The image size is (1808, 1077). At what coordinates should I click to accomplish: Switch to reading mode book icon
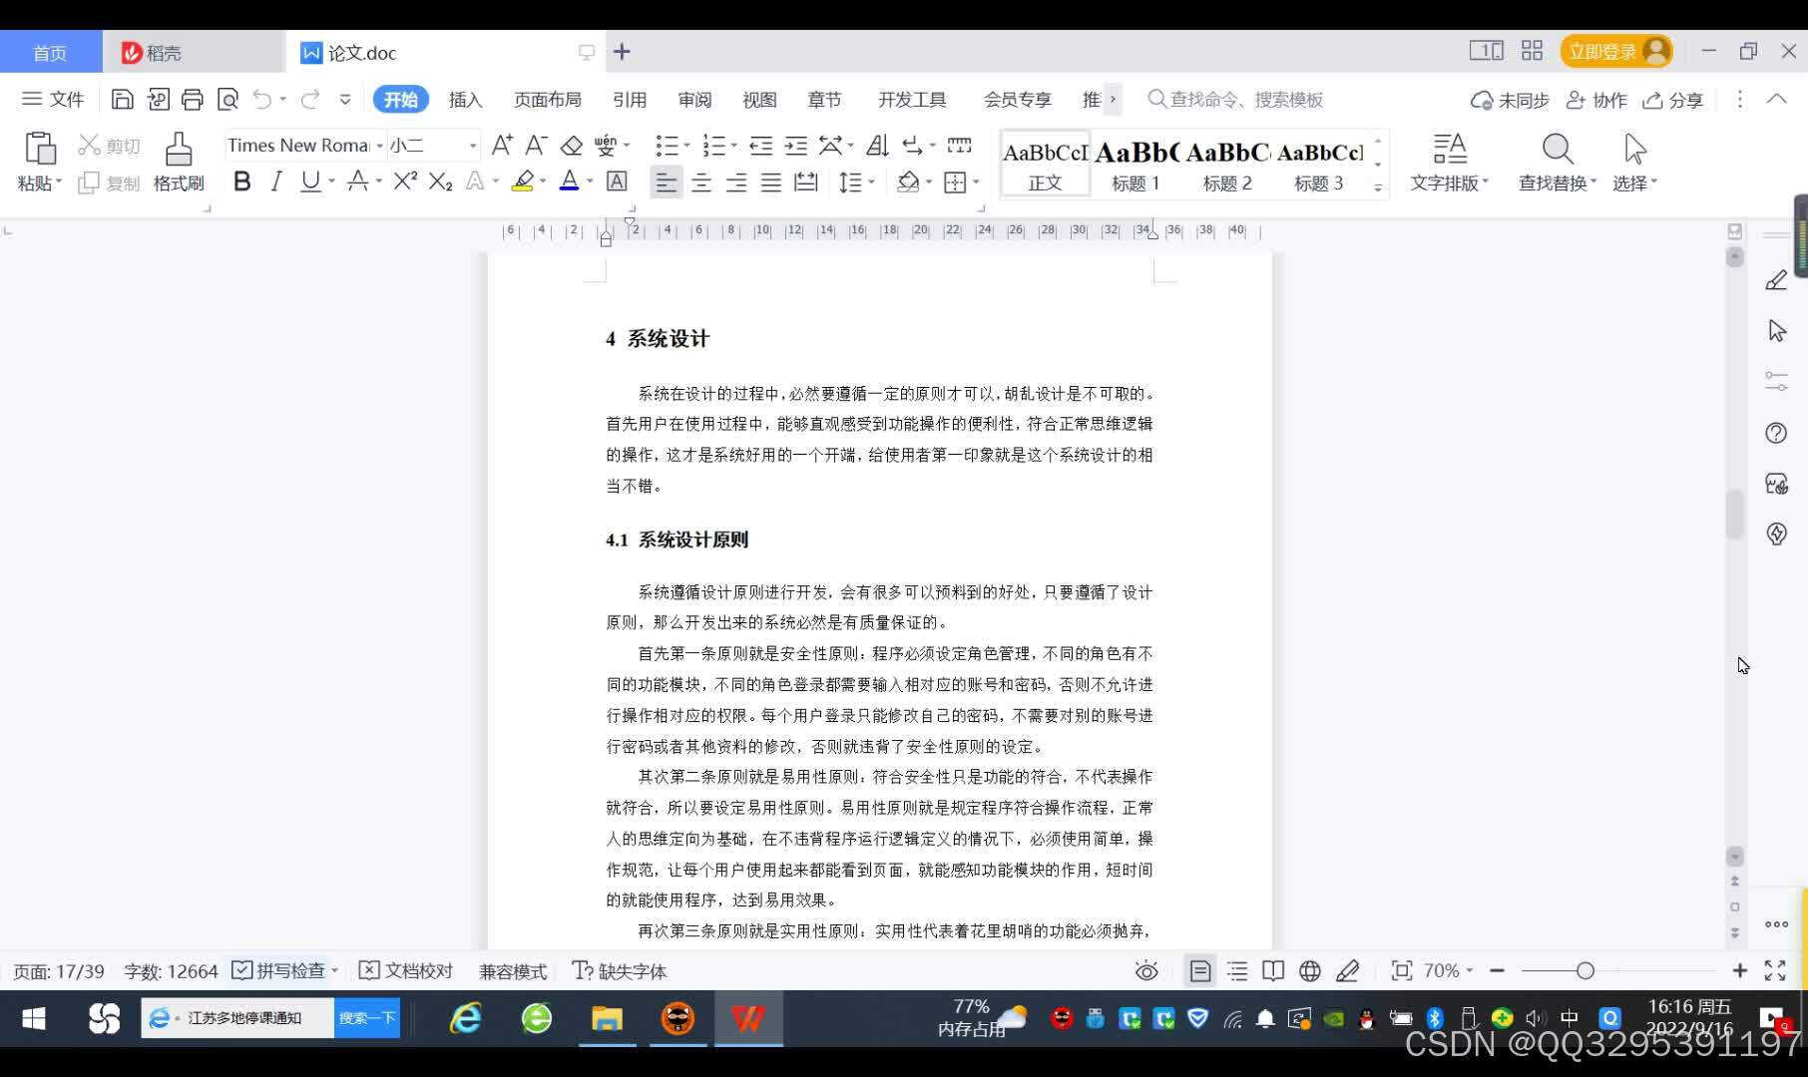pos(1273,971)
